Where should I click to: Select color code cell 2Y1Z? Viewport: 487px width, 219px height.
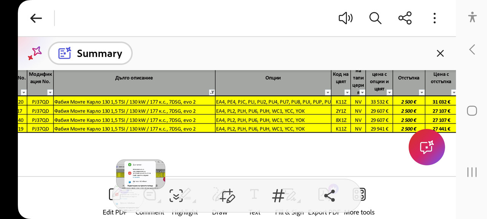coord(341,111)
